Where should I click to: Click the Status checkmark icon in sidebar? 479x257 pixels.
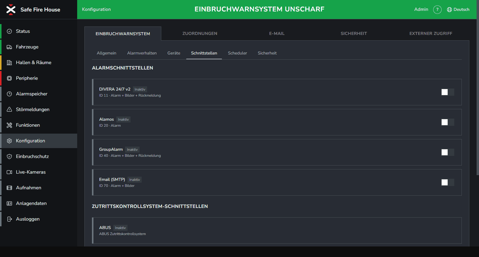[9, 31]
